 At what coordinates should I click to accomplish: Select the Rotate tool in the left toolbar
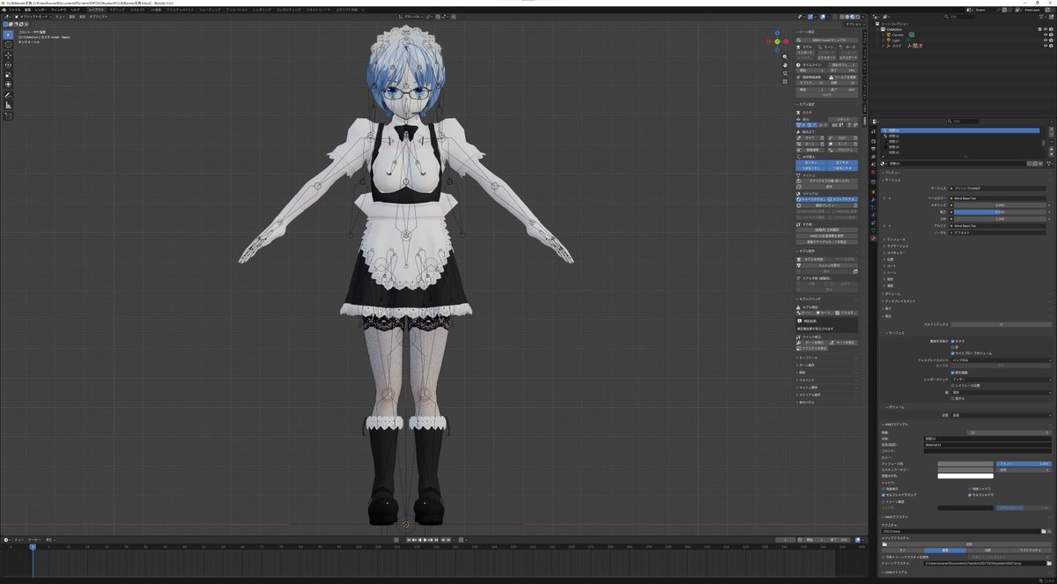click(8, 64)
